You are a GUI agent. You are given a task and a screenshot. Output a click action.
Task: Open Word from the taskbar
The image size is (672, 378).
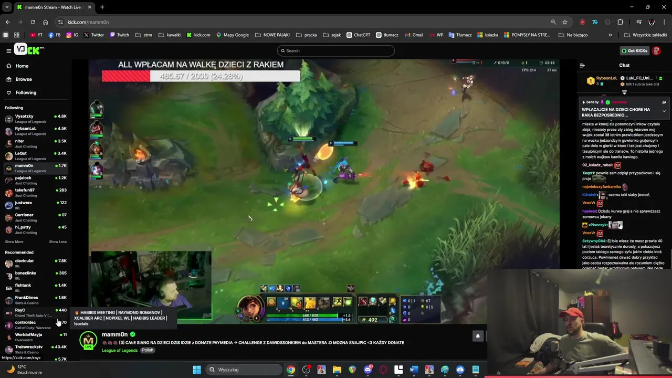[x=414, y=370]
